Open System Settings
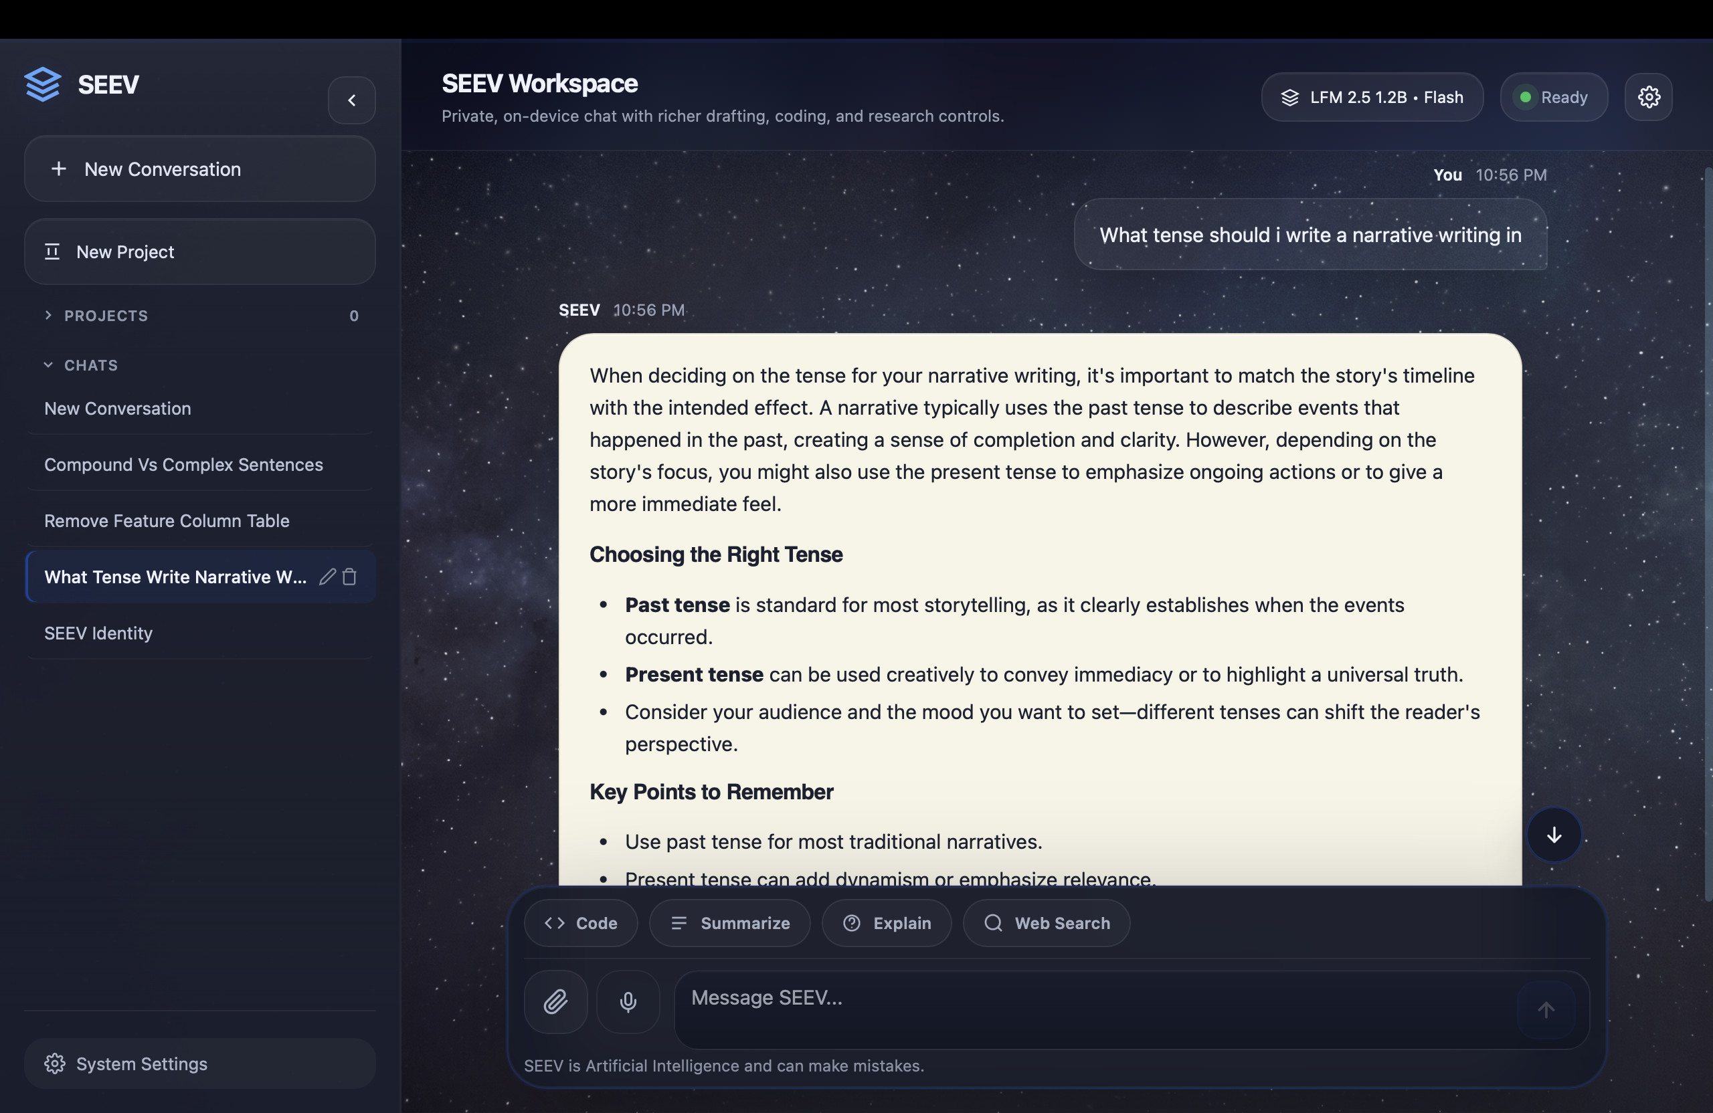This screenshot has height=1113, width=1713. coord(199,1064)
